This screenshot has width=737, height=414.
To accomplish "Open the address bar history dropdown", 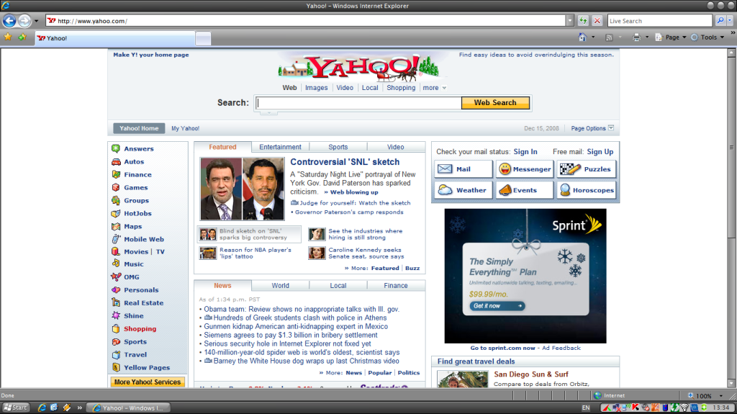I will coord(570,21).
